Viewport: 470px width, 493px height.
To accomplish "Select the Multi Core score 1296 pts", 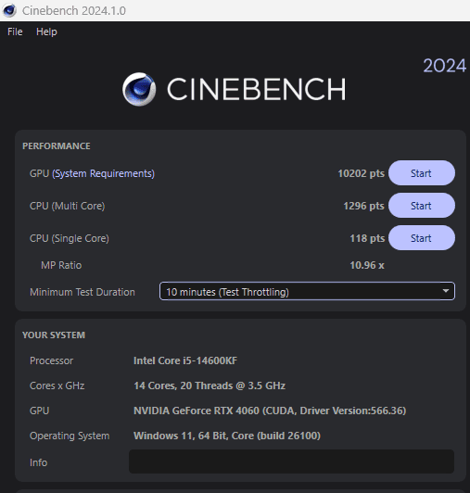I will click(x=363, y=206).
